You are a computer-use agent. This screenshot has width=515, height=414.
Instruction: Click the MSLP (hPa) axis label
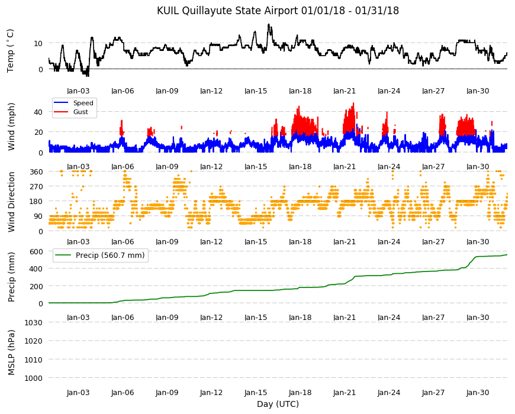coord(11,352)
